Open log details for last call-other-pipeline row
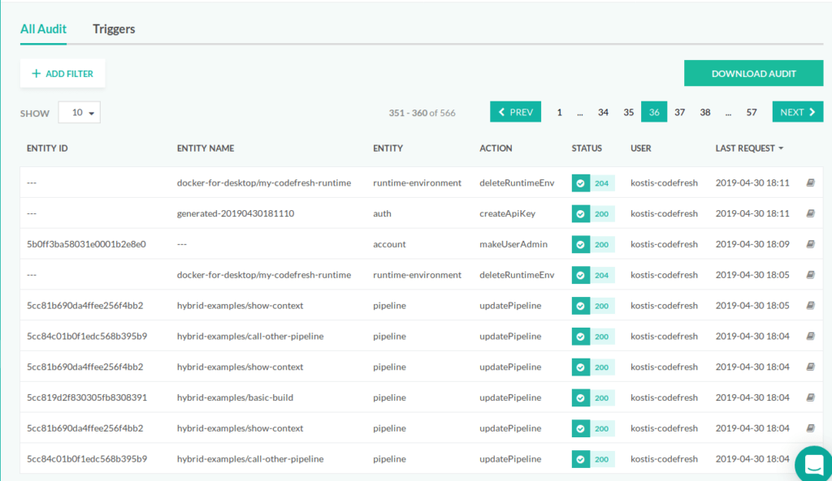832x481 pixels. [810, 458]
